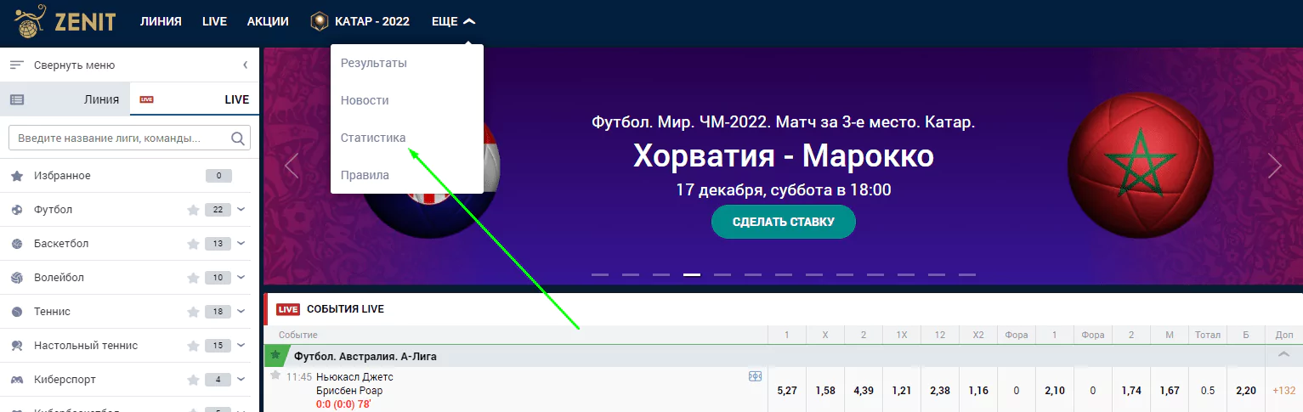Click the red LIVE badge in СОБЫТИЯ LIVE
Screen dimensions: 1303x412
point(288,309)
